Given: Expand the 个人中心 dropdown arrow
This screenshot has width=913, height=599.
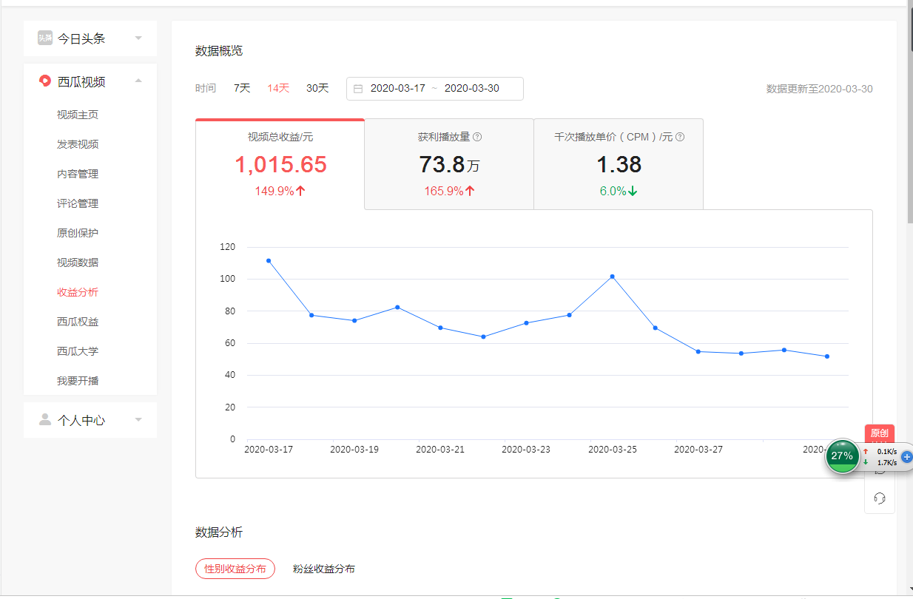Looking at the screenshot, I should point(138,420).
